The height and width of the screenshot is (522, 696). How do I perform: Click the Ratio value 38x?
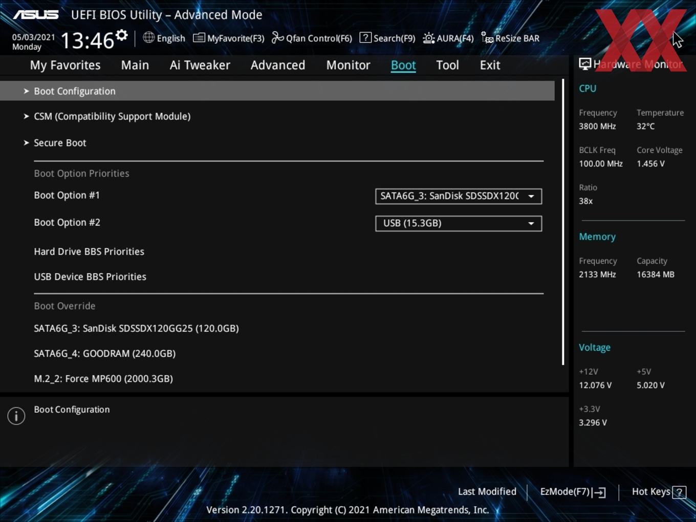[585, 201]
